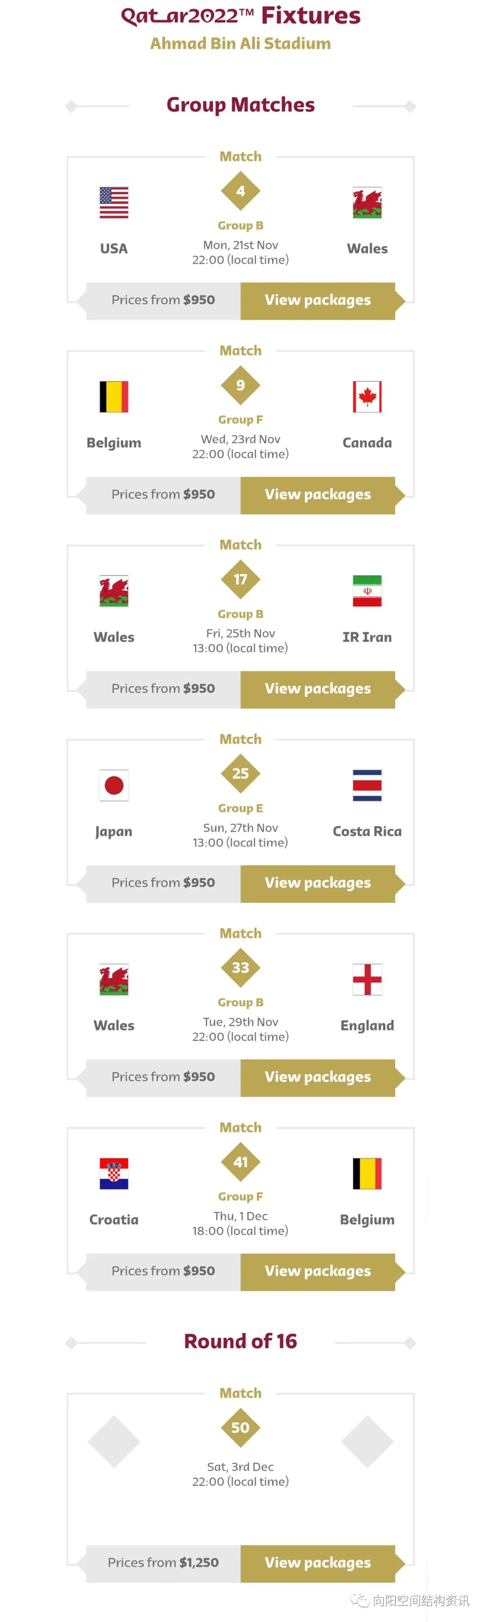485x1622 pixels.
Task: Select the Match 4 number diamond badge
Action: [x=240, y=191]
